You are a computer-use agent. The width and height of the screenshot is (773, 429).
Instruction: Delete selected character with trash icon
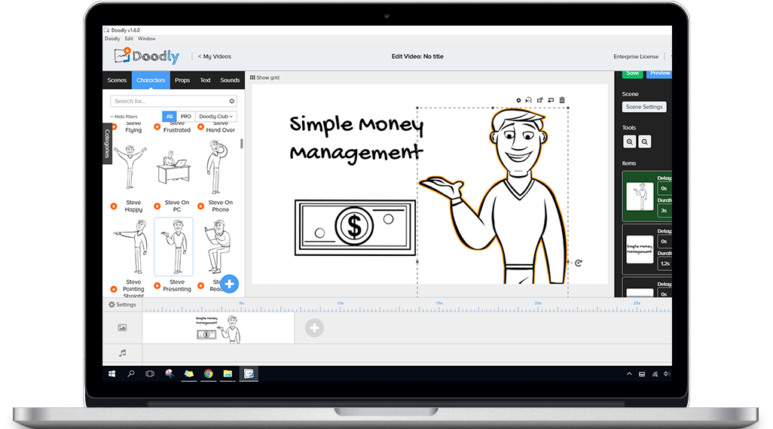coord(562,100)
